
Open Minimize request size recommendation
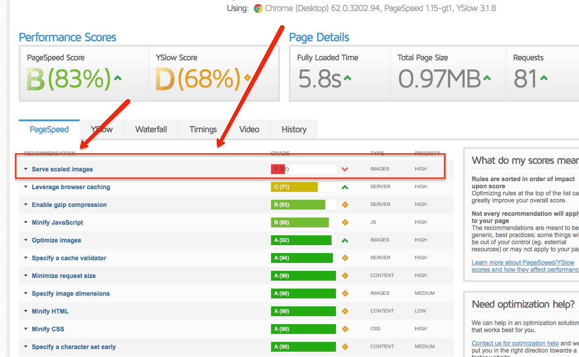64,276
